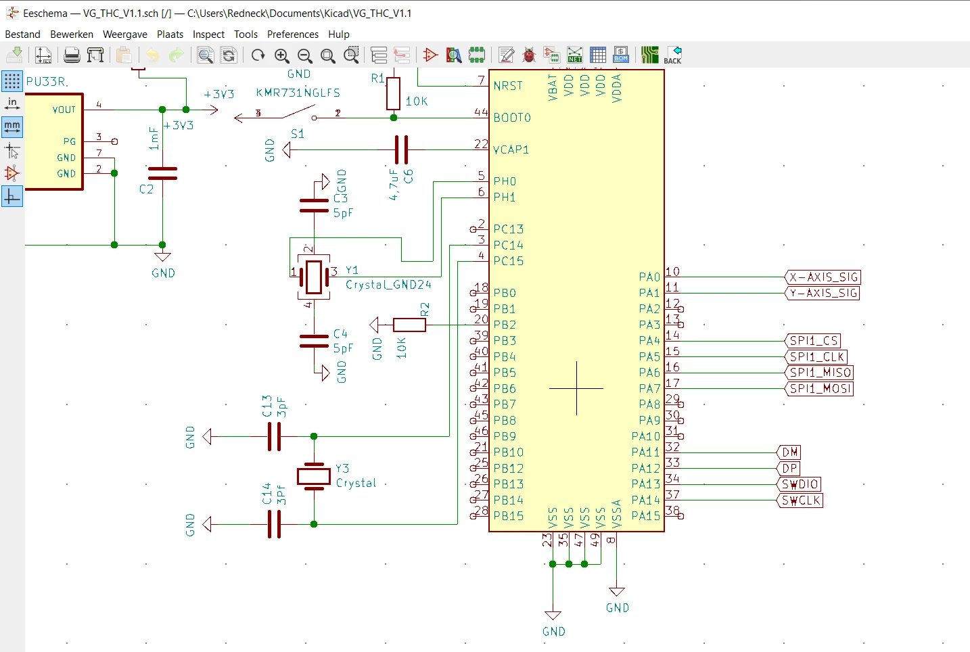The height and width of the screenshot is (652, 970).
Task: Open the Bestand menu
Action: point(22,34)
